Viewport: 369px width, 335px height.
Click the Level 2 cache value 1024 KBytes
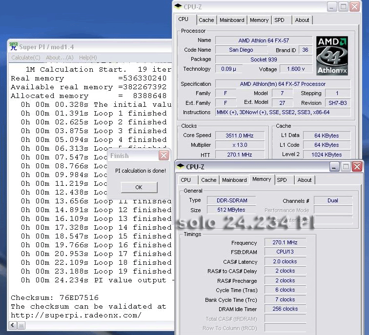point(327,155)
